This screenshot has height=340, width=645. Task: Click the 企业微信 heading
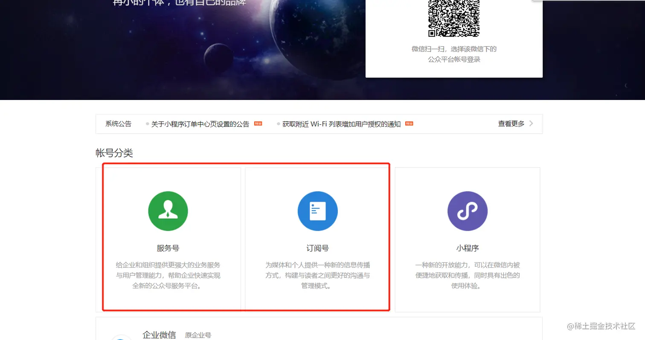coord(159,335)
